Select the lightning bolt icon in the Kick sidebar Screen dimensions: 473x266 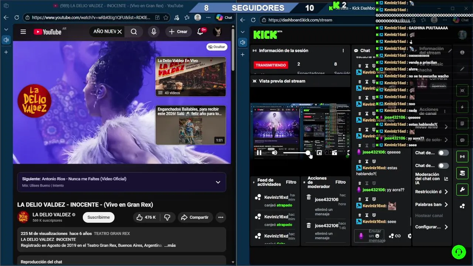click(x=462, y=107)
